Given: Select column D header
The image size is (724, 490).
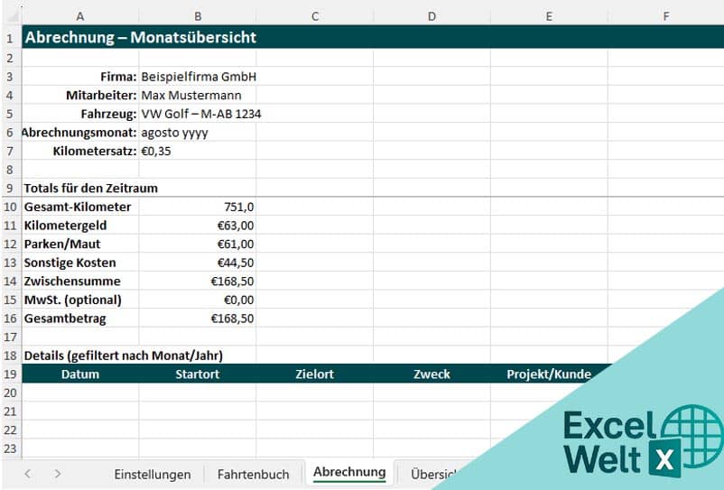Looking at the screenshot, I should 432,16.
